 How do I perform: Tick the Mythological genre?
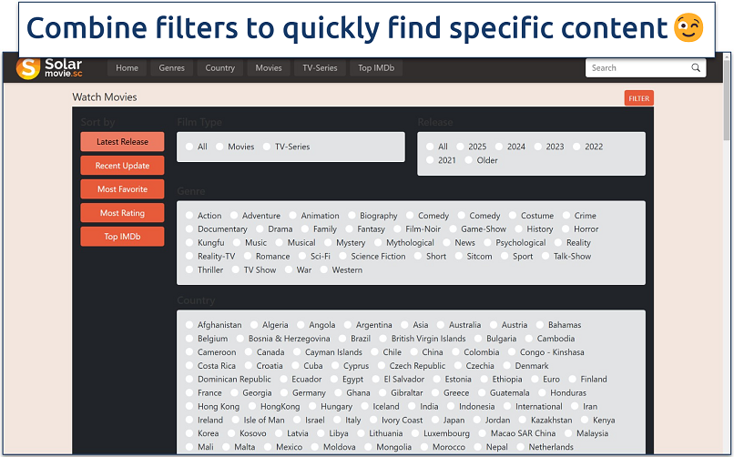378,242
